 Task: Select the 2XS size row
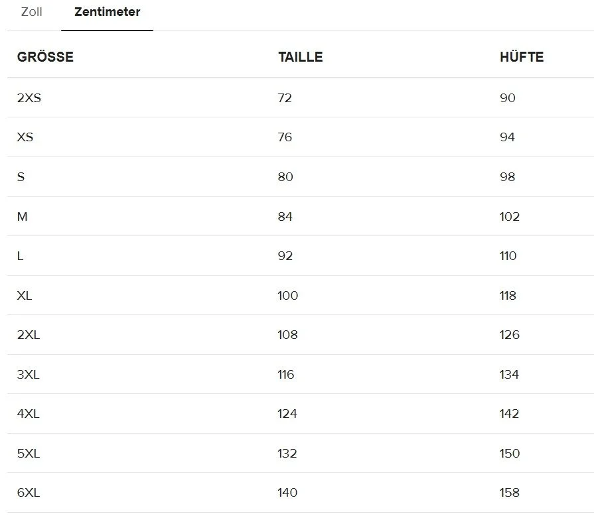tap(301, 97)
